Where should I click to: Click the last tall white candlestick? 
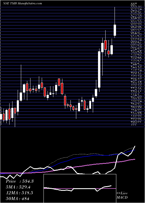click(x=115, y=30)
